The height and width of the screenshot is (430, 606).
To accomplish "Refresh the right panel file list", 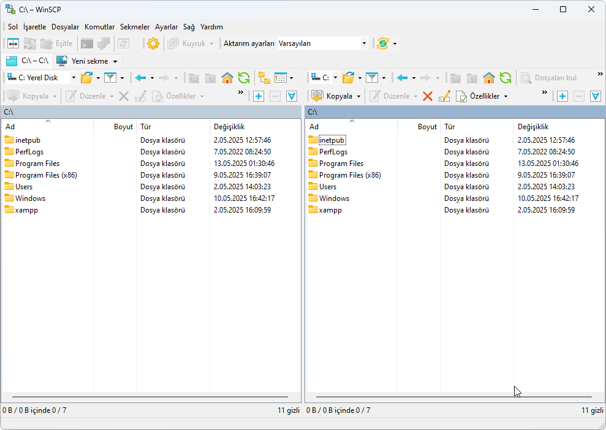I will (506, 78).
